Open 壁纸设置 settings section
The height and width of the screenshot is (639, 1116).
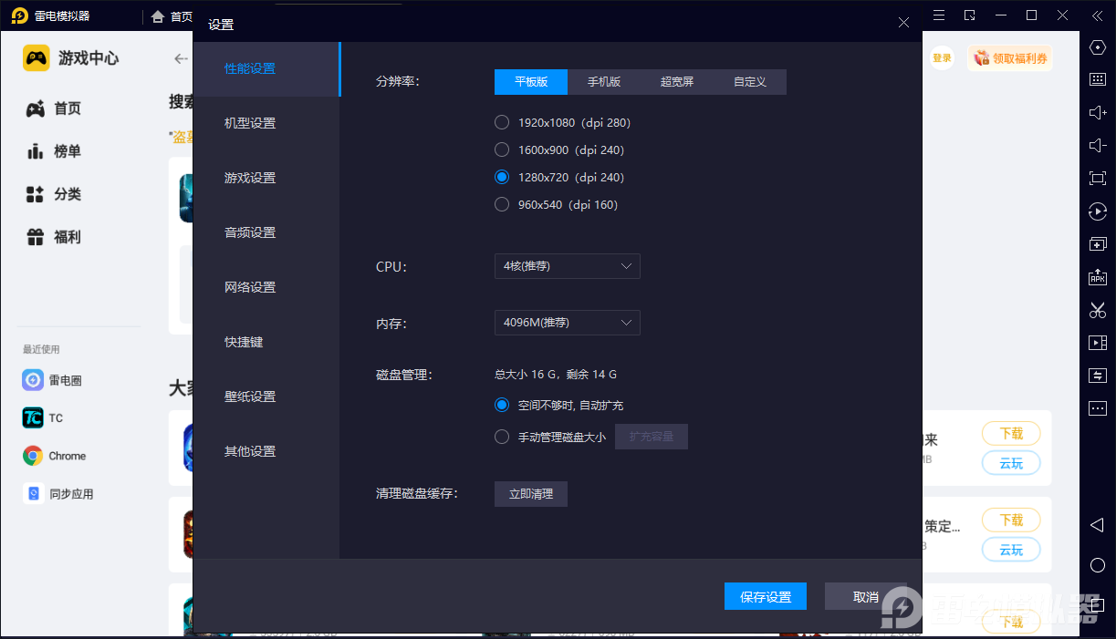[266, 397]
